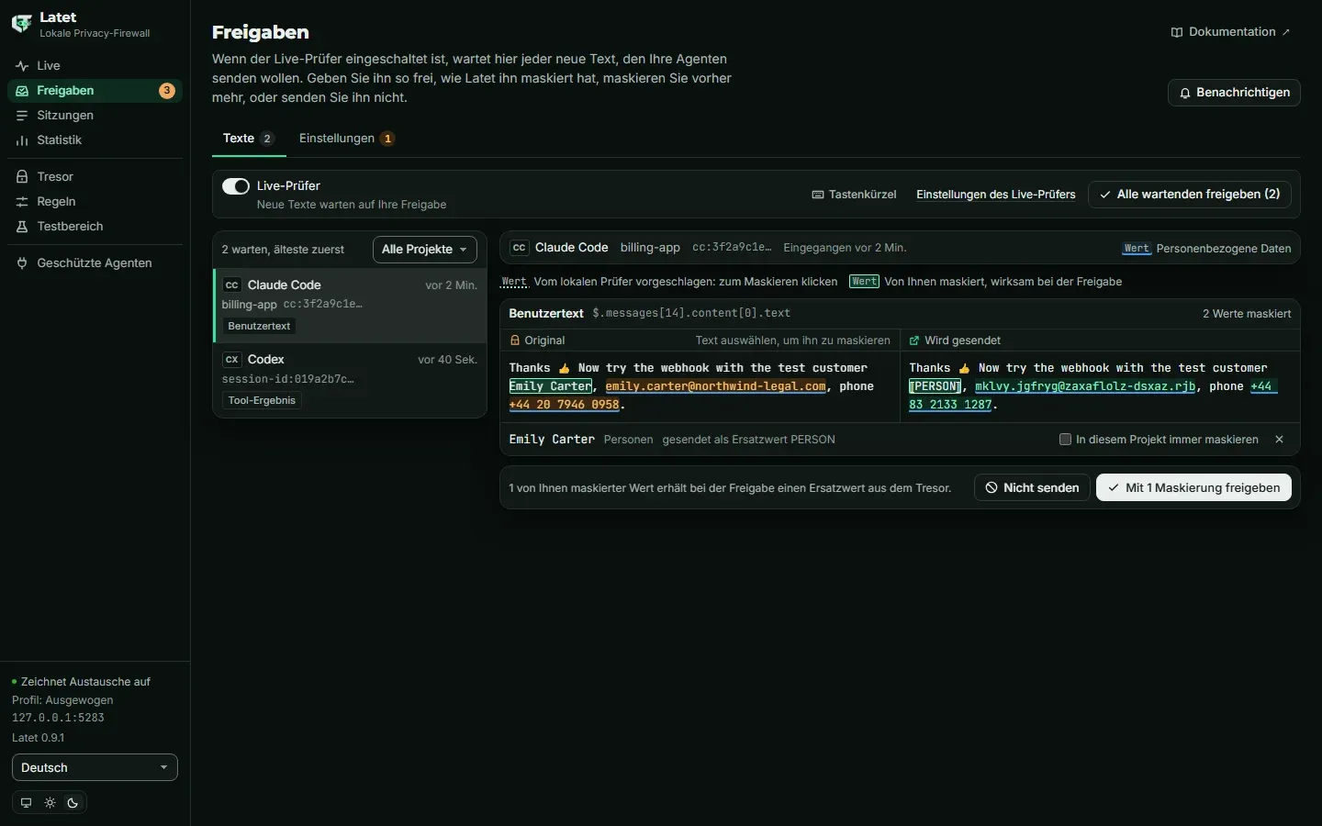1322x826 pixels.
Task: Click the masked name Emily Carter in Original
Action: [551, 386]
